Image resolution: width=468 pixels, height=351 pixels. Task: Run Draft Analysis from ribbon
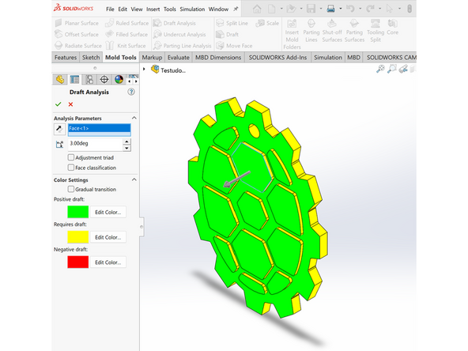point(175,23)
